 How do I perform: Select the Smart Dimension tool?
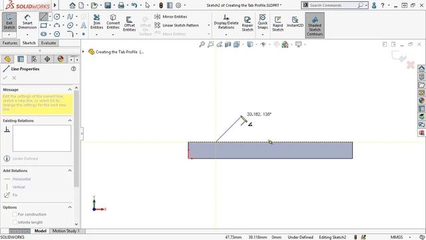click(27, 22)
